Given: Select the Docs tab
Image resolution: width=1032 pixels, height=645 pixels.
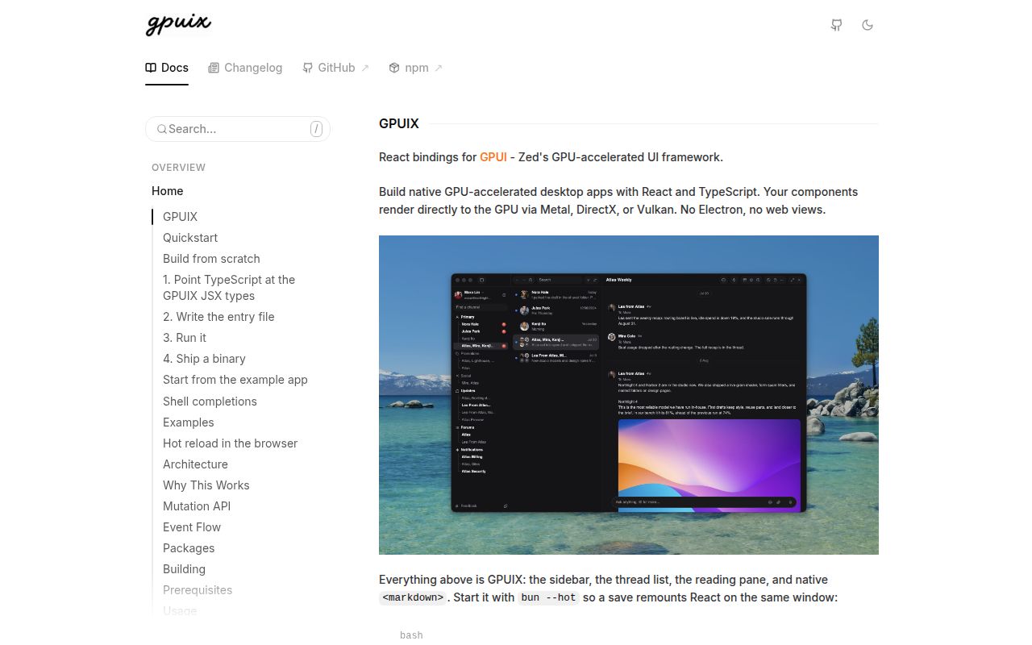Looking at the screenshot, I should [x=167, y=68].
